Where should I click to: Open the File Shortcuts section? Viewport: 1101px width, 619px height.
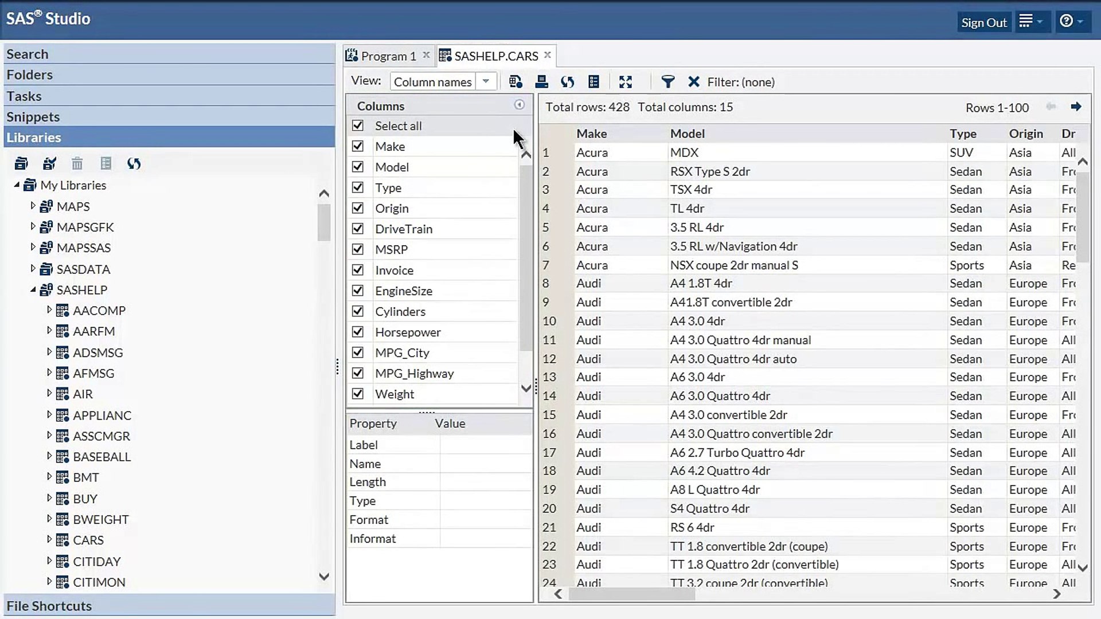pyautogui.click(x=169, y=606)
